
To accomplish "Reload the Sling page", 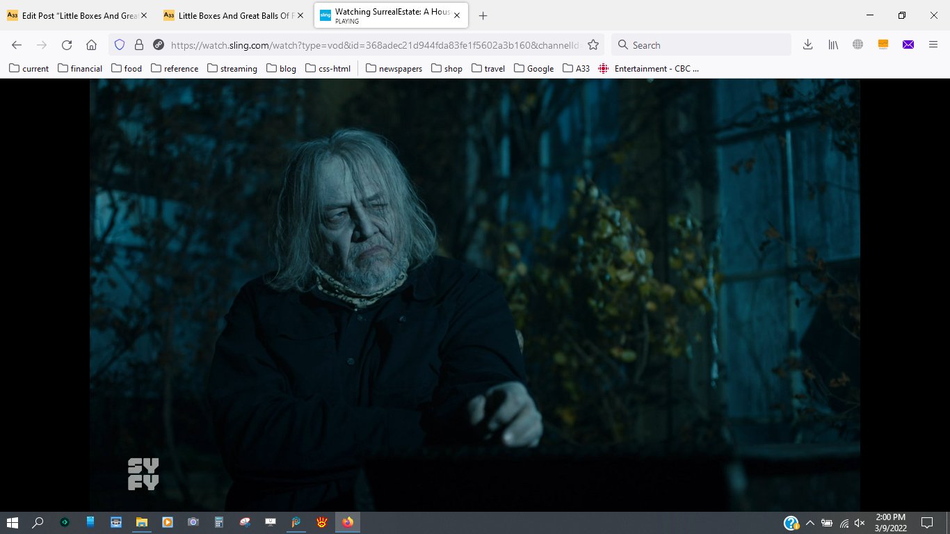I will 67,45.
